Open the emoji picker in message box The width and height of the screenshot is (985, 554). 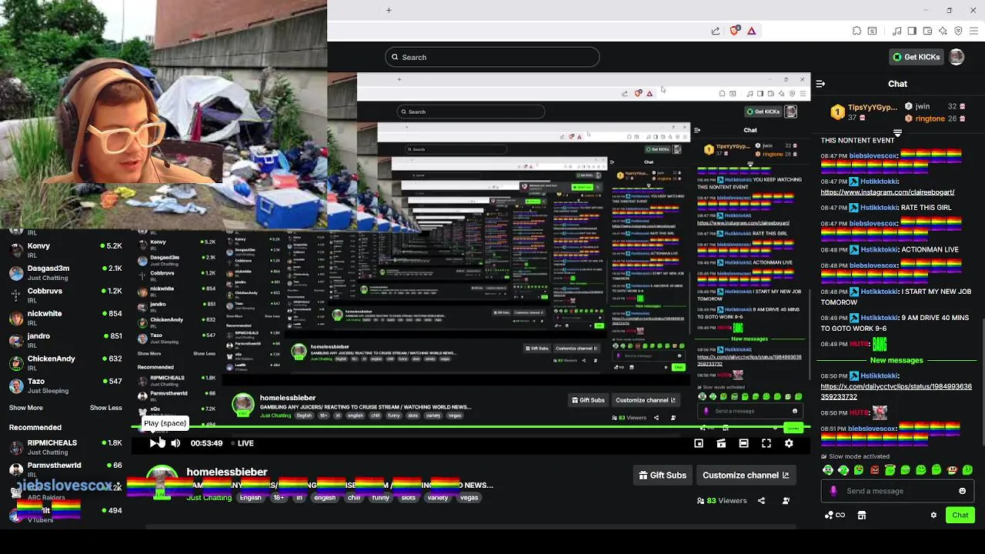[962, 491]
